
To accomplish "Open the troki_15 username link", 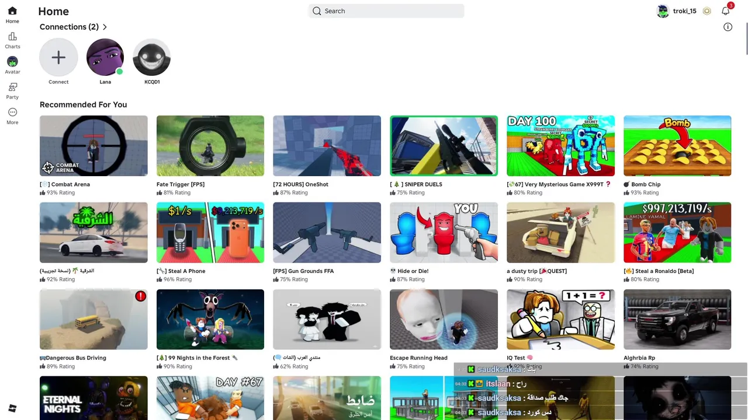I will pos(684,11).
